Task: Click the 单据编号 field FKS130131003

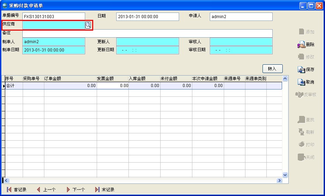Action: point(54,17)
